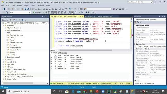Toggle Include Client Statistics

(x=65, y=13)
